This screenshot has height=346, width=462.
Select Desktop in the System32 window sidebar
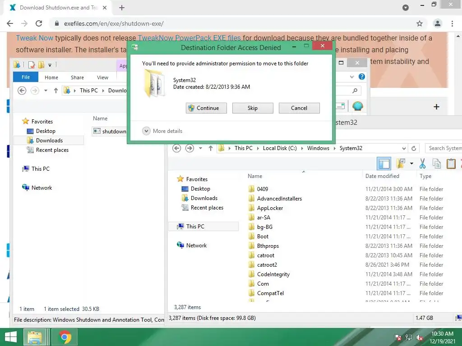196,189
